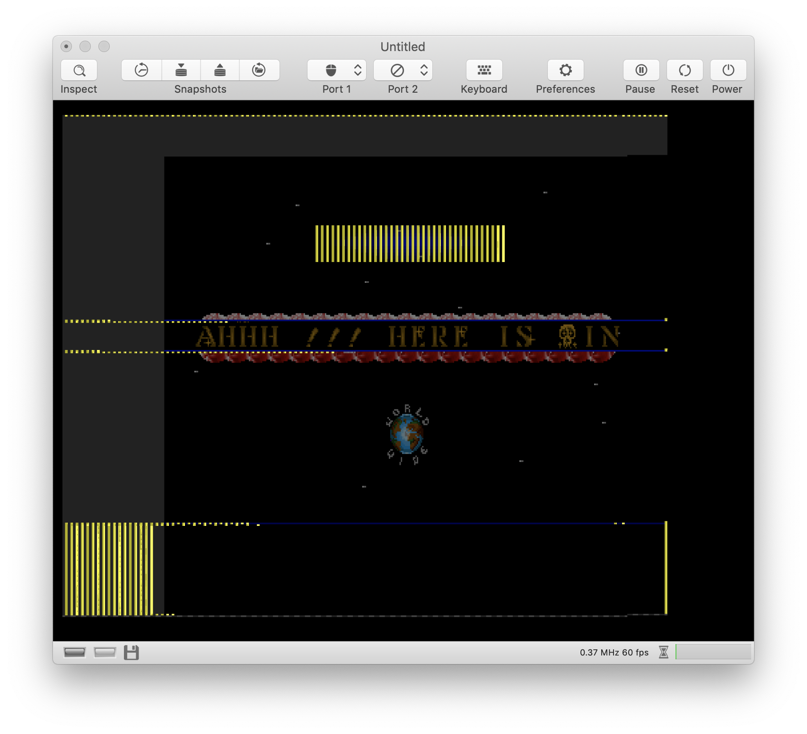807x734 pixels.
Task: Expand the Port 2 device stepper arrows
Action: pyautogui.click(x=424, y=70)
